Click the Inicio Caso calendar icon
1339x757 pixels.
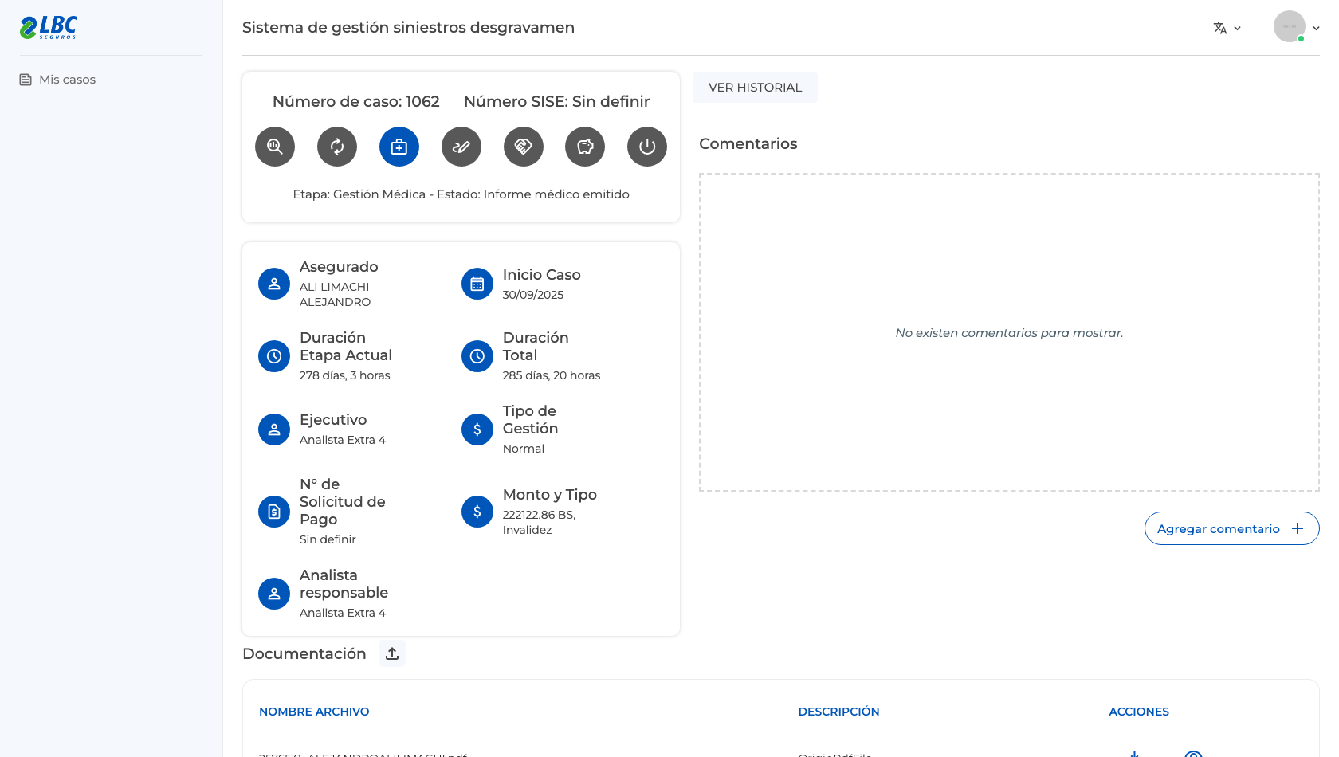tap(477, 284)
